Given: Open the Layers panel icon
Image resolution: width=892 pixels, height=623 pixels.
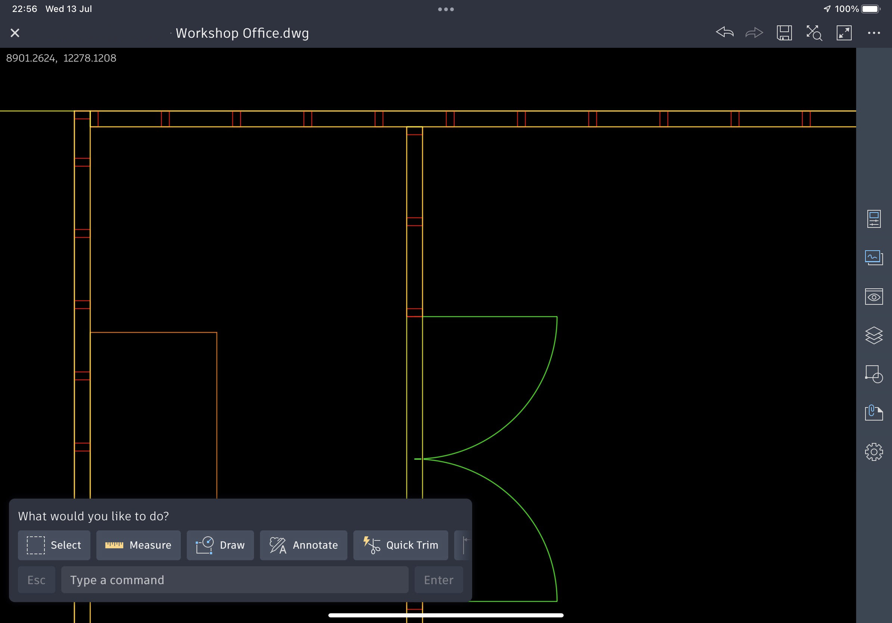Looking at the screenshot, I should coord(874,335).
